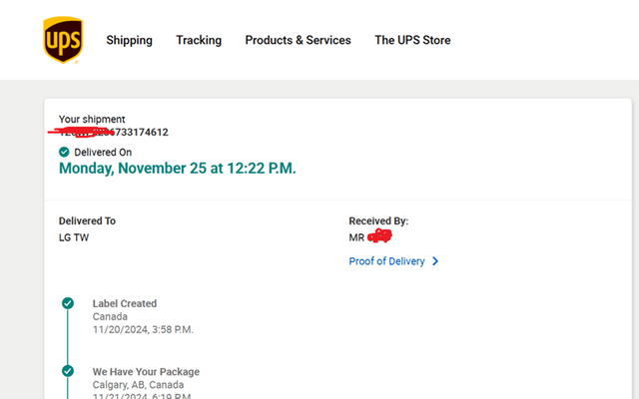This screenshot has height=399, width=639.
Task: Click the Label Created status text
Action: coord(125,303)
